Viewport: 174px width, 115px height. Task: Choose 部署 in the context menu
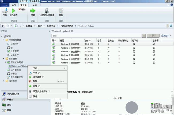tap(47, 86)
